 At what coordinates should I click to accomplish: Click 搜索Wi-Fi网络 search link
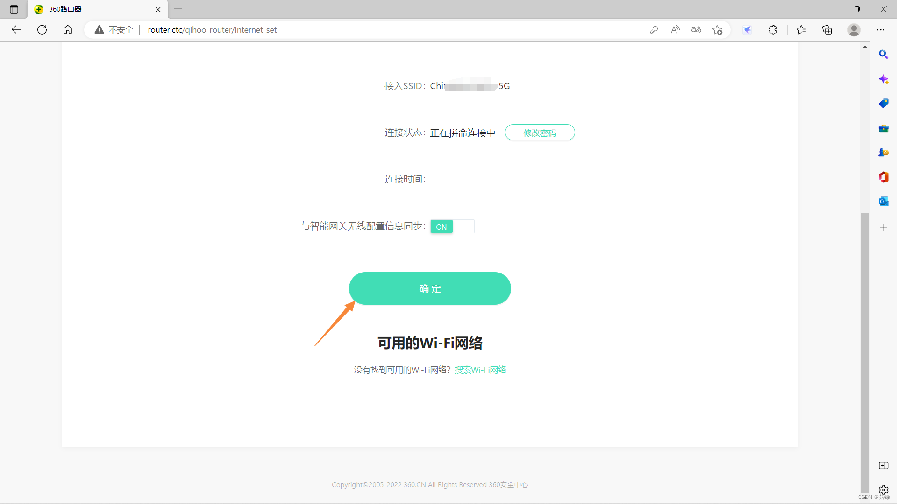point(480,370)
